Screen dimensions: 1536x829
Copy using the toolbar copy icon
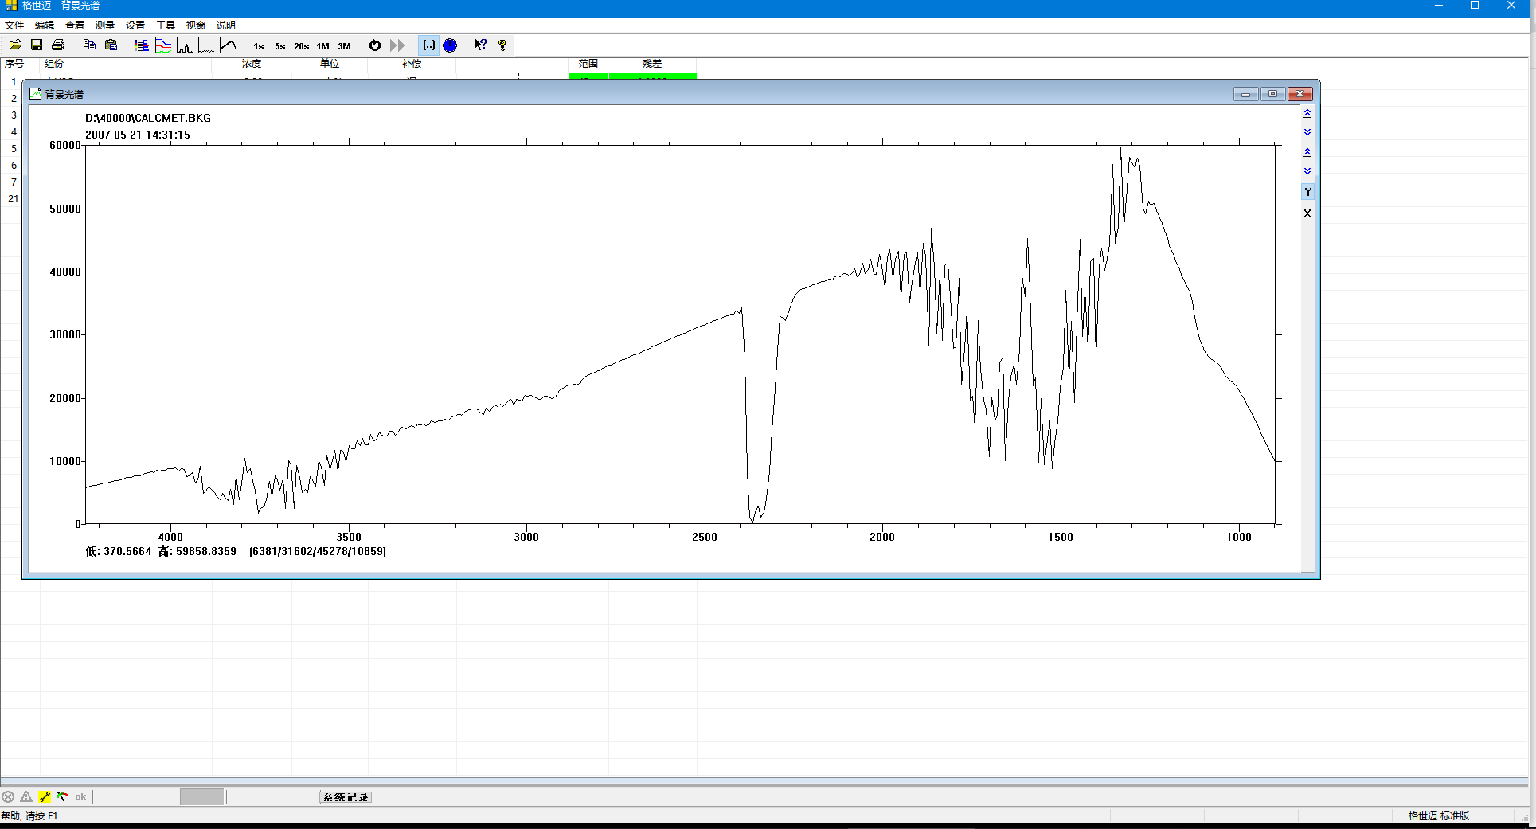coord(89,45)
